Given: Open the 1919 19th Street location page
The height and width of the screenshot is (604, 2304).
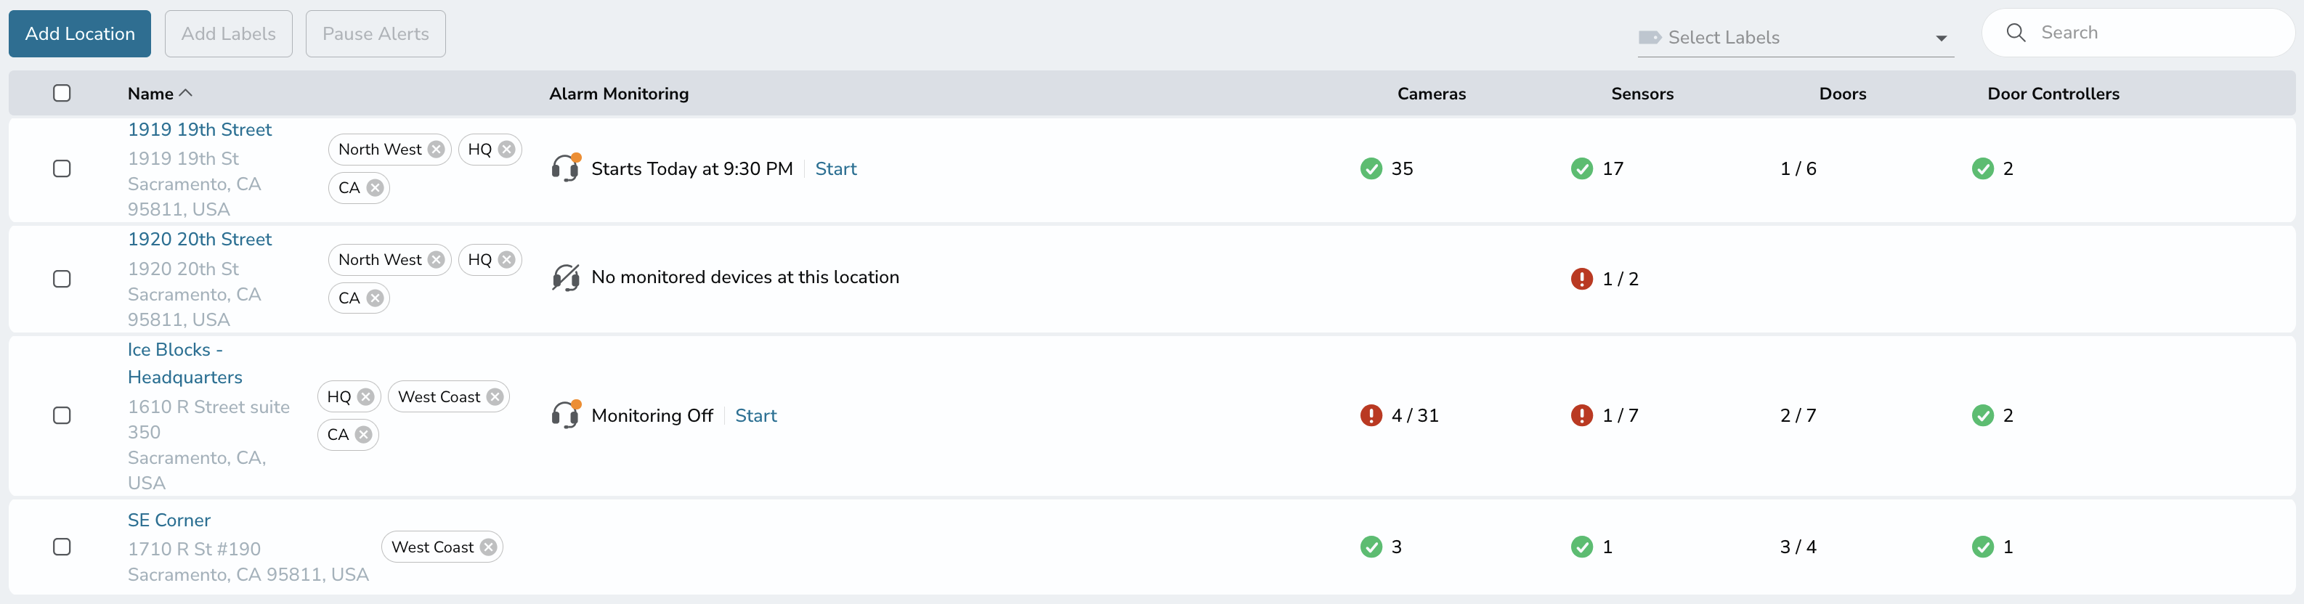Looking at the screenshot, I should pyautogui.click(x=200, y=128).
